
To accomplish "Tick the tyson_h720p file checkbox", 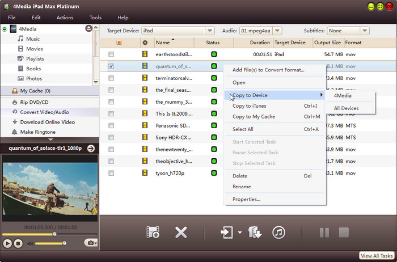I will 111,172.
